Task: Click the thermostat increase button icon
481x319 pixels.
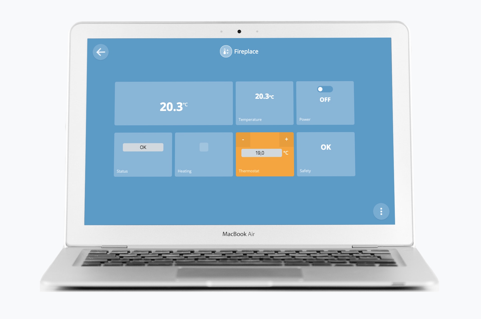Action: 287,139
